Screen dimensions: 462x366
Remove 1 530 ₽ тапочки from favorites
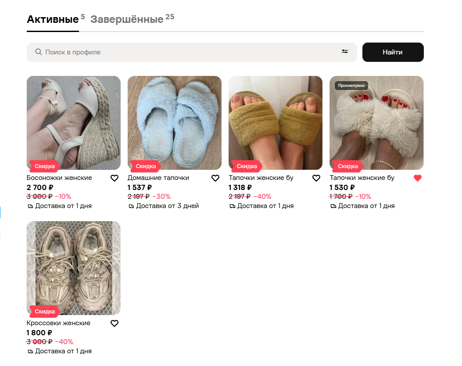tap(418, 178)
